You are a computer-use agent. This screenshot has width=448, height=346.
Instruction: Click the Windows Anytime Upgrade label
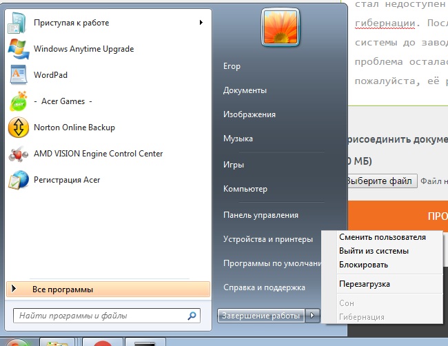[83, 49]
